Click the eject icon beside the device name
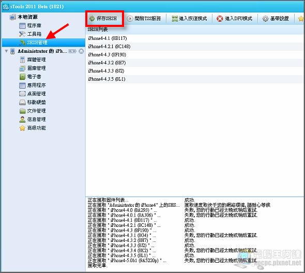This screenshot has height=273, width=305. (x=81, y=51)
